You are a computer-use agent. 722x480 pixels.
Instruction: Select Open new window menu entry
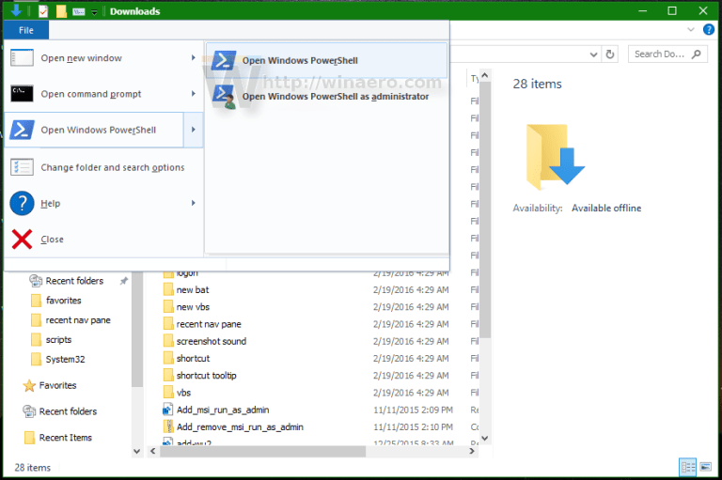pyautogui.click(x=103, y=58)
